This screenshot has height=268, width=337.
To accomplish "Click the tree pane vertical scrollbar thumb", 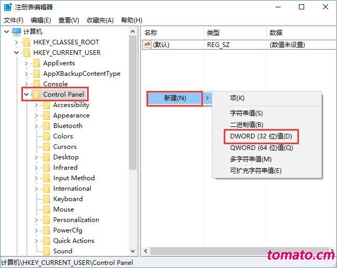I will [x=133, y=103].
